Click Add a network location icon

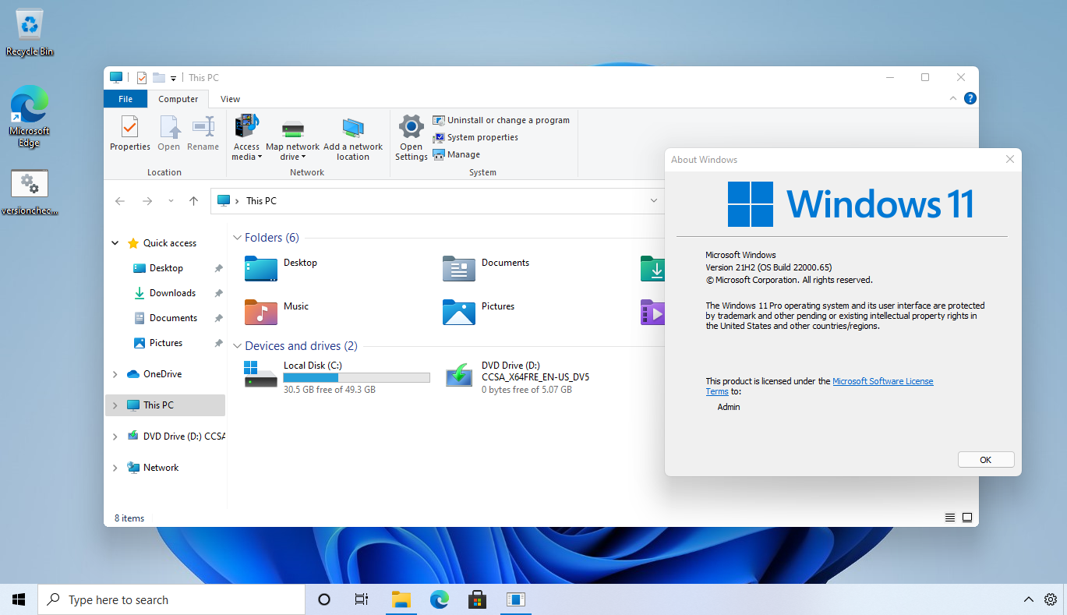[x=353, y=137]
